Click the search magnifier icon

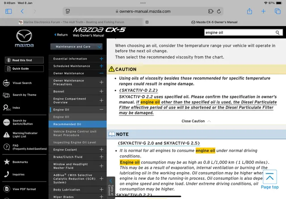tap(278, 33)
